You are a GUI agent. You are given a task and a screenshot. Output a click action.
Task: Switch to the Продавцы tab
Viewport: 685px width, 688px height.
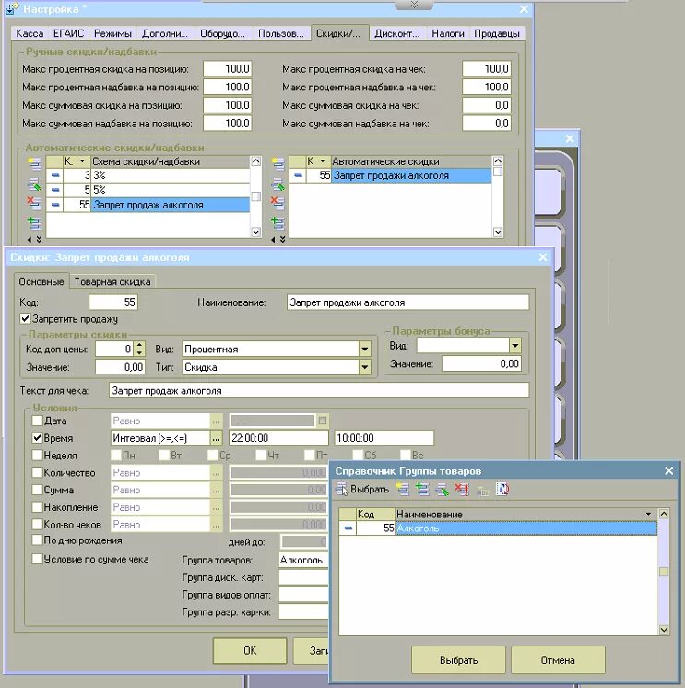click(497, 33)
